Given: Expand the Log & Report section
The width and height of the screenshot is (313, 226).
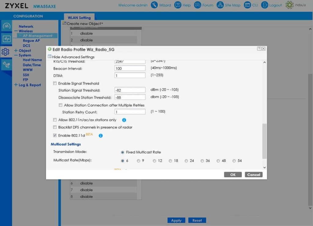Looking at the screenshot, I should coord(16,85).
